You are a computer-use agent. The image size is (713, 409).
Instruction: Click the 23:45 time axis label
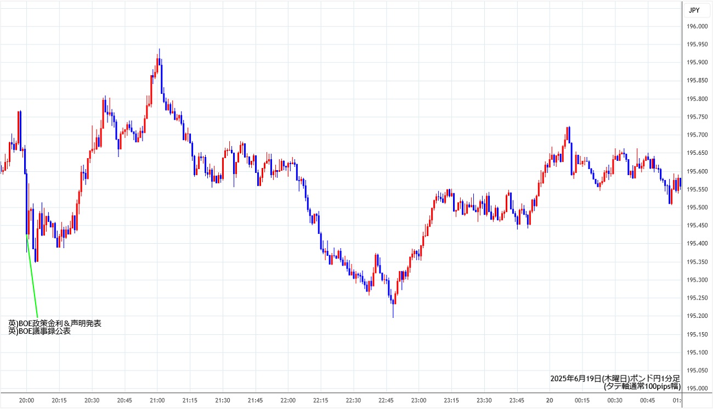(517, 401)
